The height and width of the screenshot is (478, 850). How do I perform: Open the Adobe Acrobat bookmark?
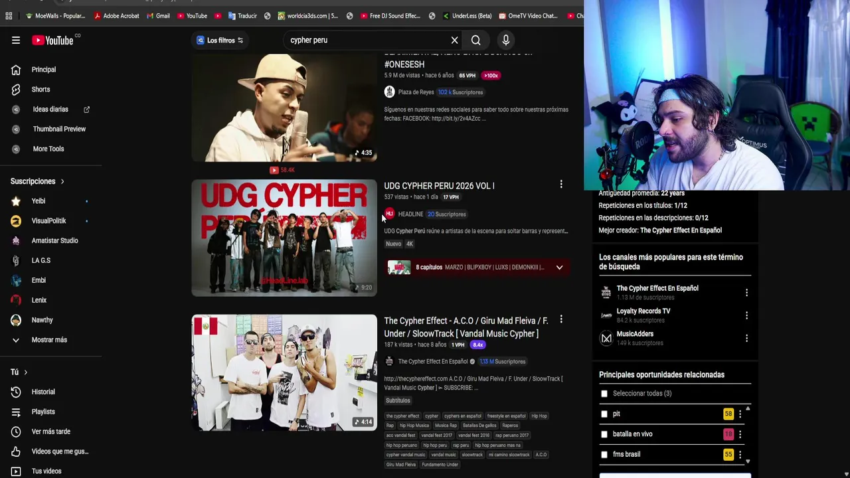pyautogui.click(x=116, y=16)
